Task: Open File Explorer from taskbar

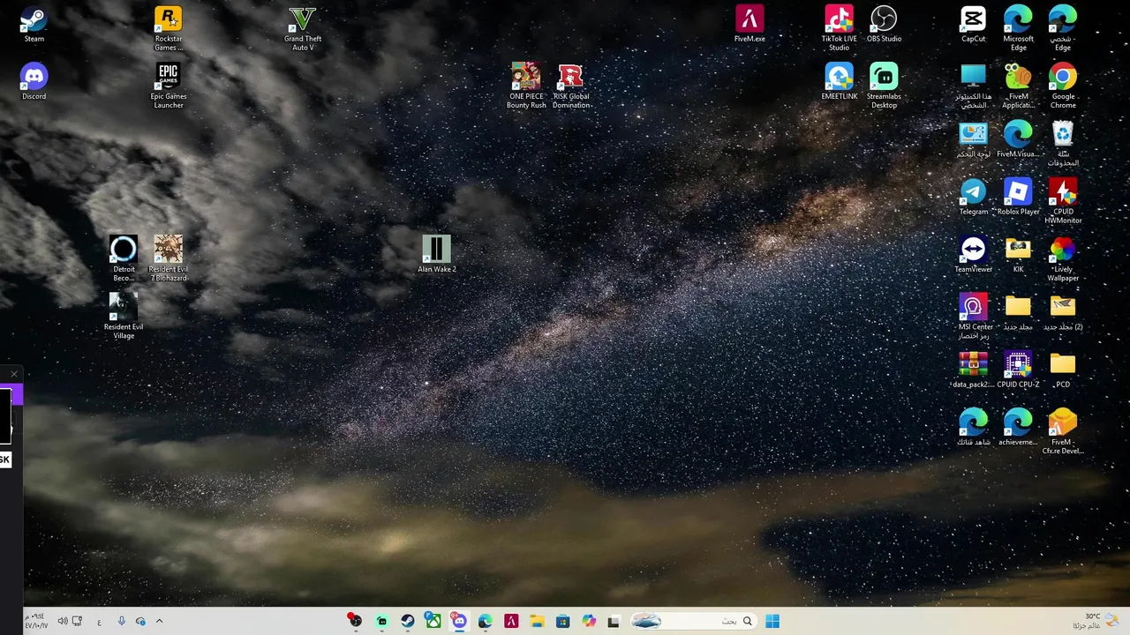Action: coord(537,621)
